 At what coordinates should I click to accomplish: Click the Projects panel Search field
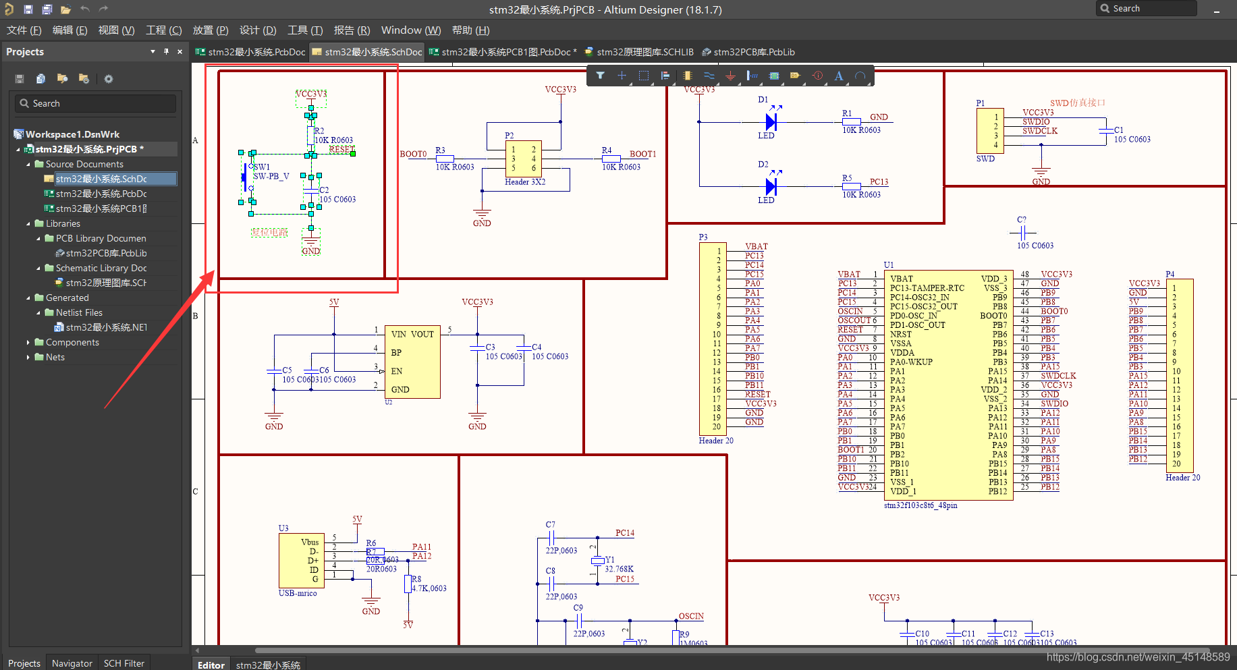(x=96, y=103)
